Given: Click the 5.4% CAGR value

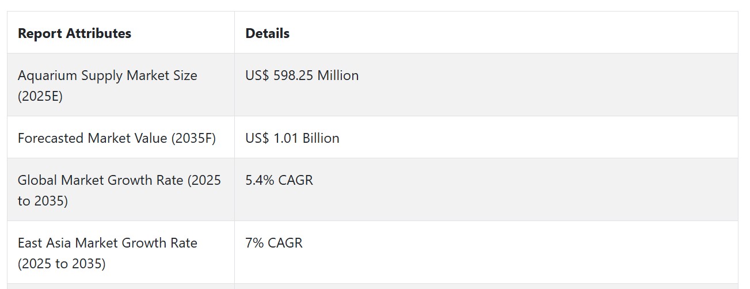Looking at the screenshot, I should tap(279, 180).
